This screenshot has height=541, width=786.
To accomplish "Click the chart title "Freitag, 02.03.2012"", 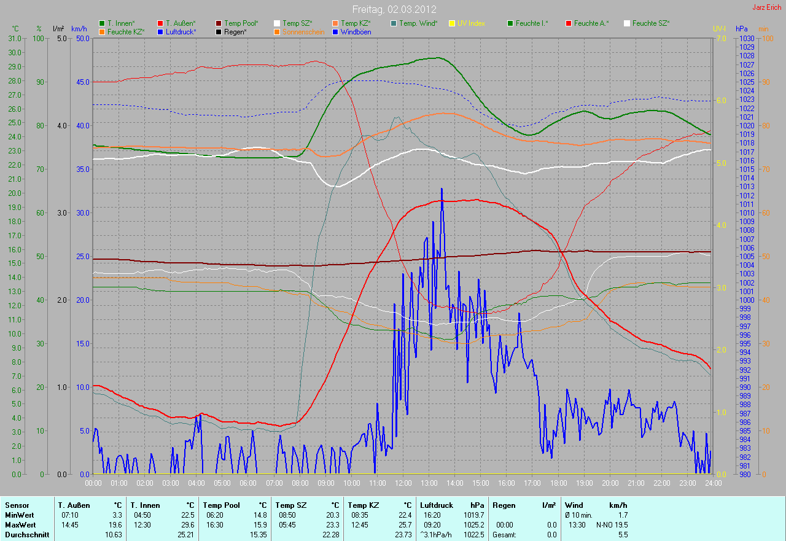I will point(394,9).
